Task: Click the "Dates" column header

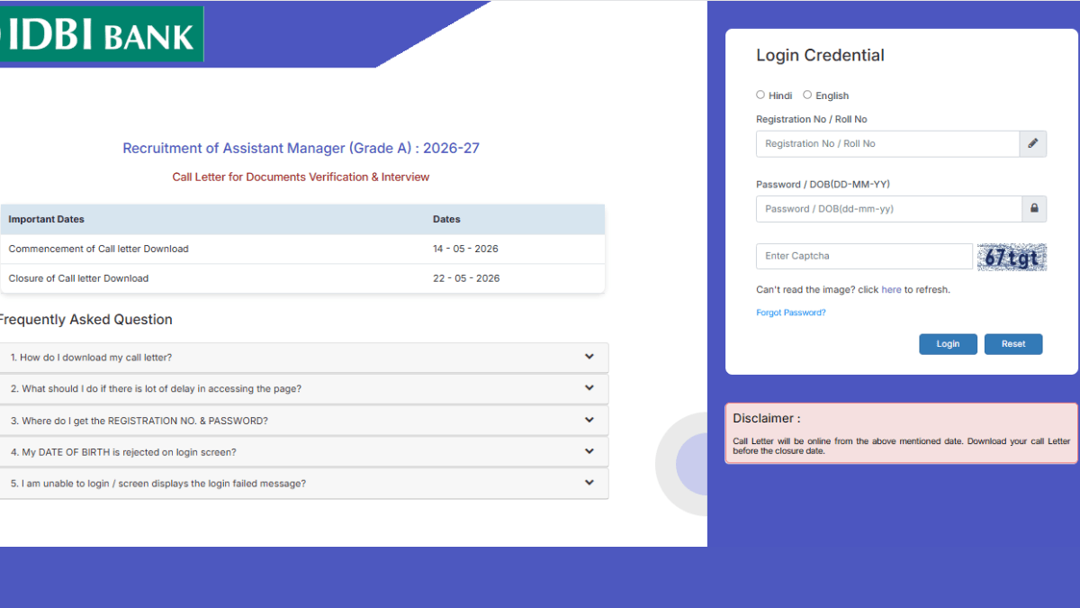Action: point(446,219)
